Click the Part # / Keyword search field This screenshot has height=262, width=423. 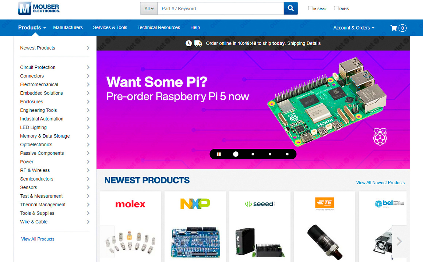coord(220,9)
